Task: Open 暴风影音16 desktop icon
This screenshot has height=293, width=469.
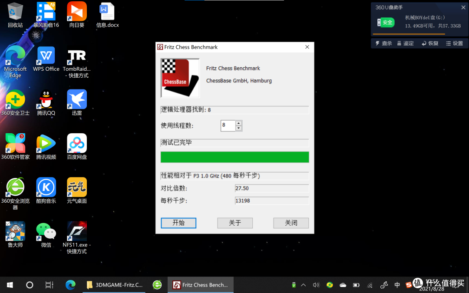Action: click(x=46, y=15)
